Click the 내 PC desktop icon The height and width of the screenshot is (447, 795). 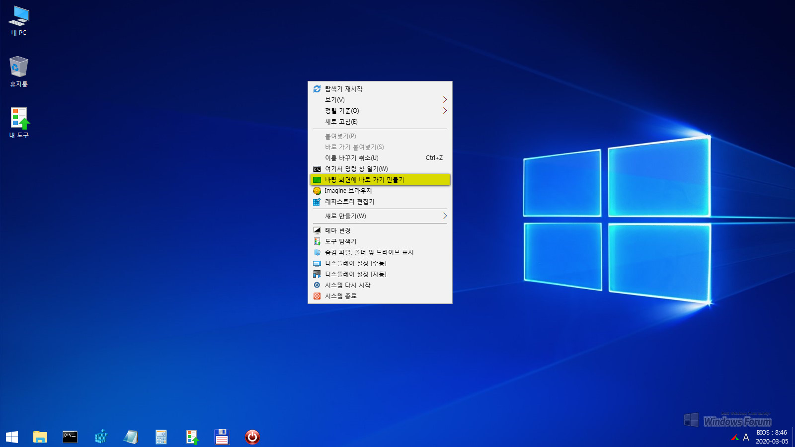(19, 21)
